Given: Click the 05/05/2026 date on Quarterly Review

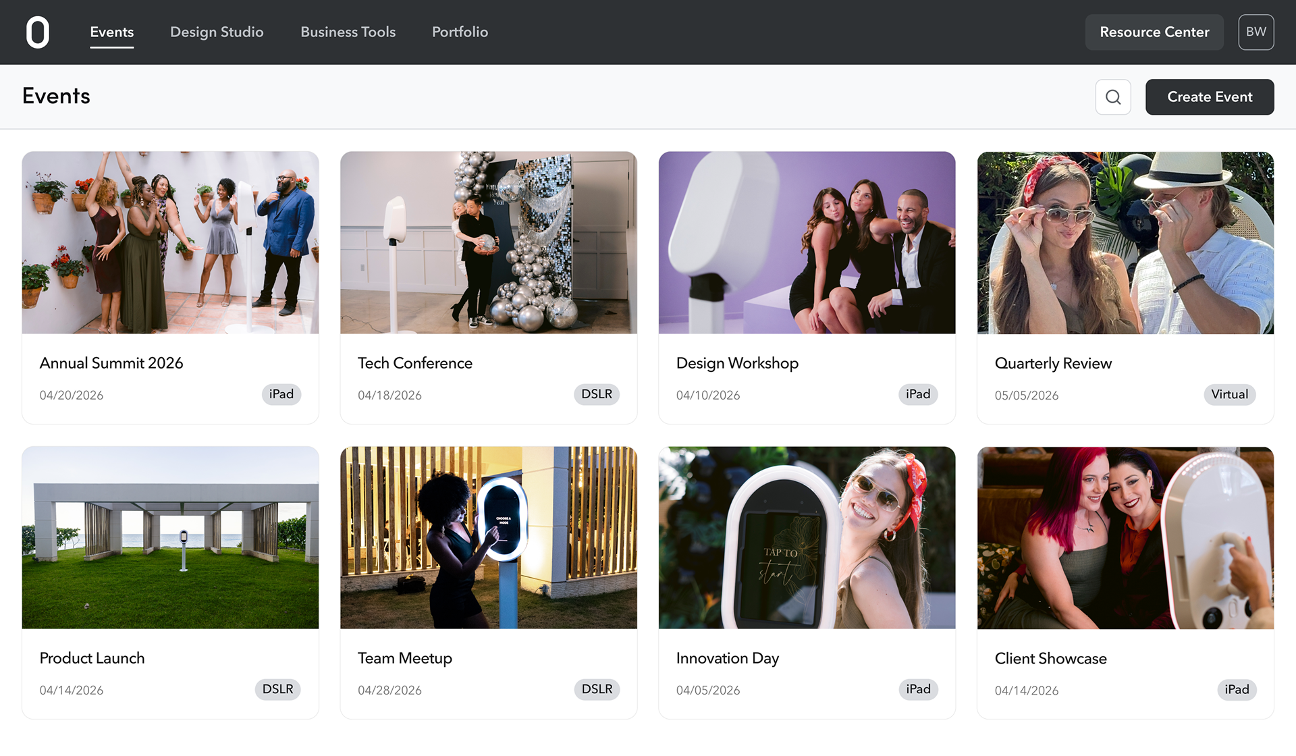Looking at the screenshot, I should pyautogui.click(x=1027, y=396).
